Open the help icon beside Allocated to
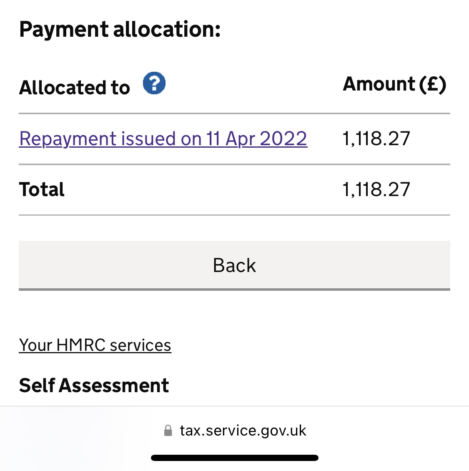Screen dimensions: 469x471 point(154,83)
